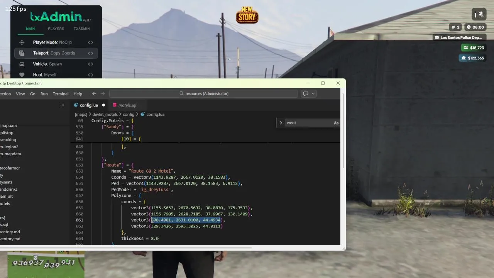Switch to the MAIN tab in txAdmin
494x278 pixels.
click(x=30, y=29)
